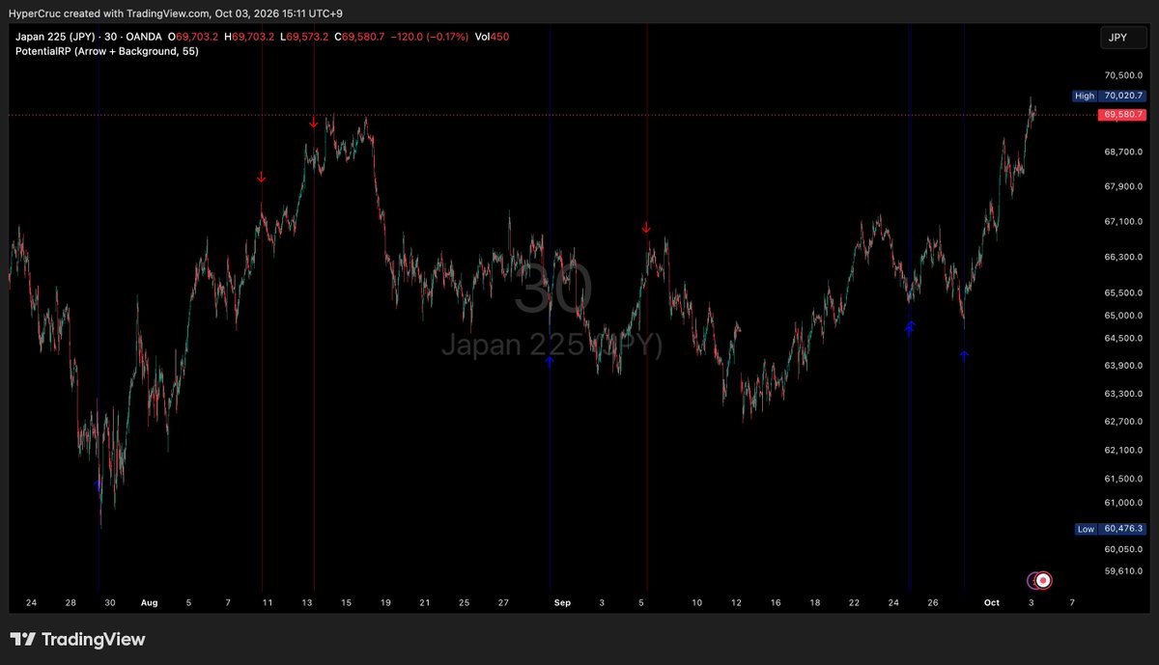Click the Sep label on time axis

(563, 602)
